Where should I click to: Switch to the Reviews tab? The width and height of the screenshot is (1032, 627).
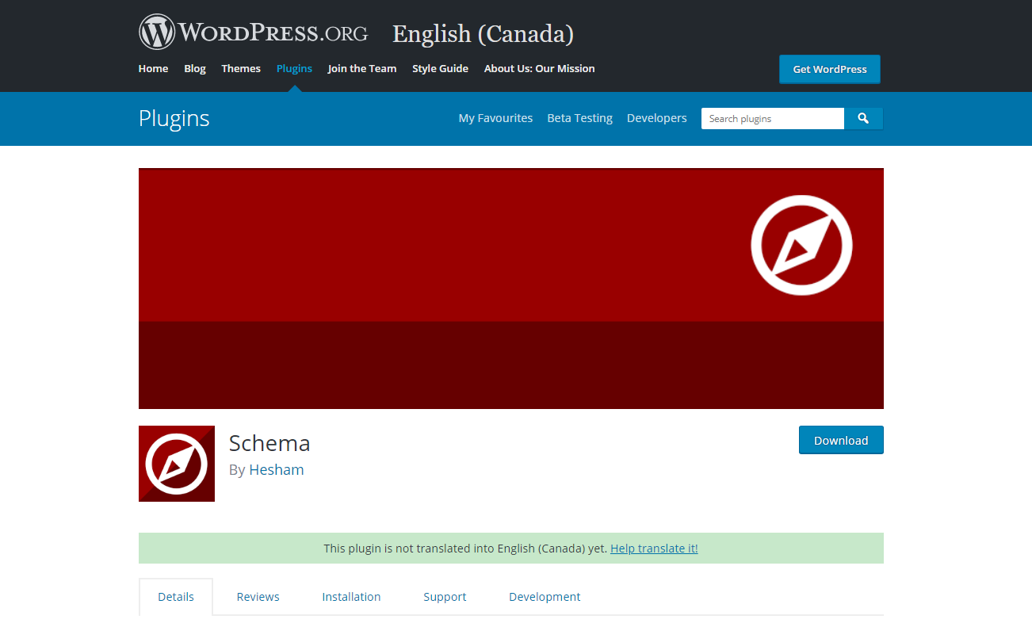[258, 596]
